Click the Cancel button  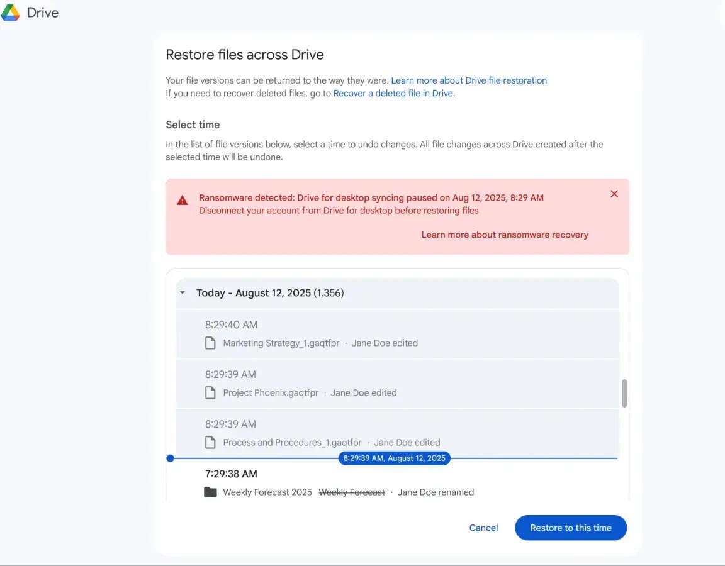(483, 528)
